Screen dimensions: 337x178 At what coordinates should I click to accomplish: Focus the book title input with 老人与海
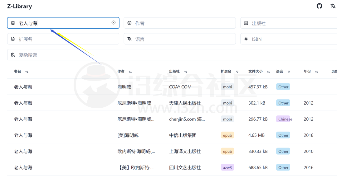tap(63, 23)
